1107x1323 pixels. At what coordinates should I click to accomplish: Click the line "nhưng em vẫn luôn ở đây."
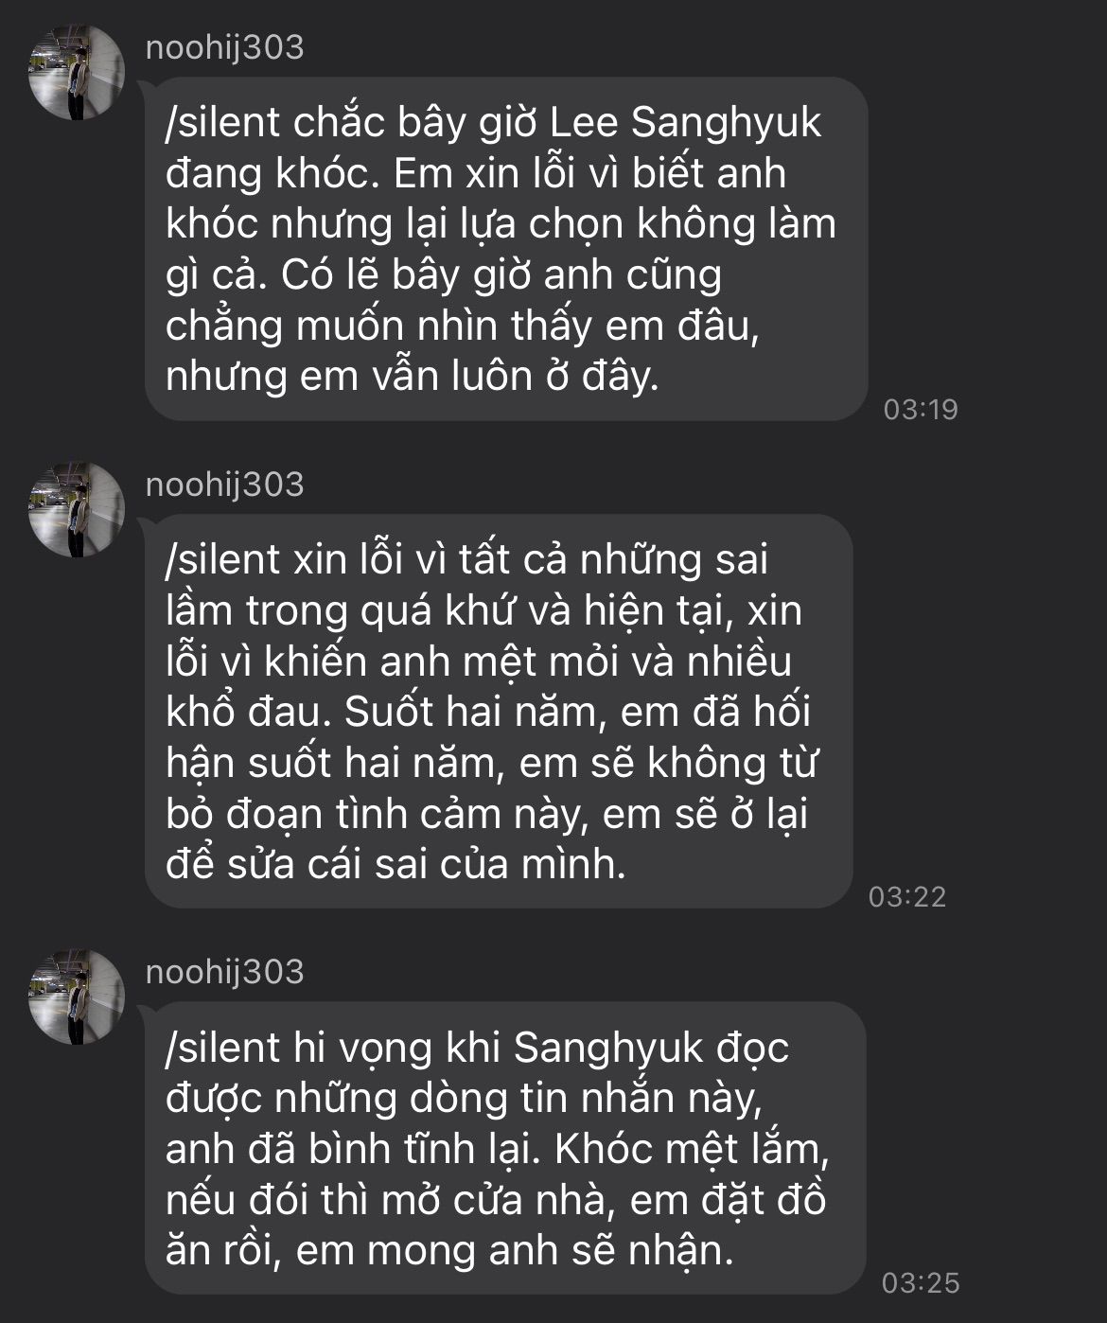tap(412, 377)
